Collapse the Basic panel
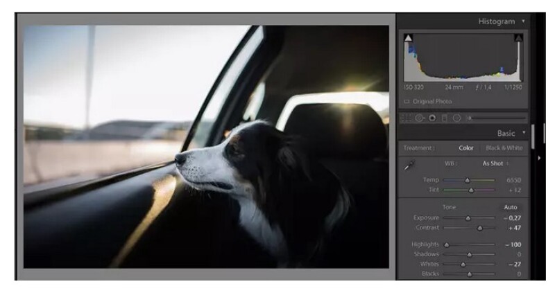 [523, 133]
